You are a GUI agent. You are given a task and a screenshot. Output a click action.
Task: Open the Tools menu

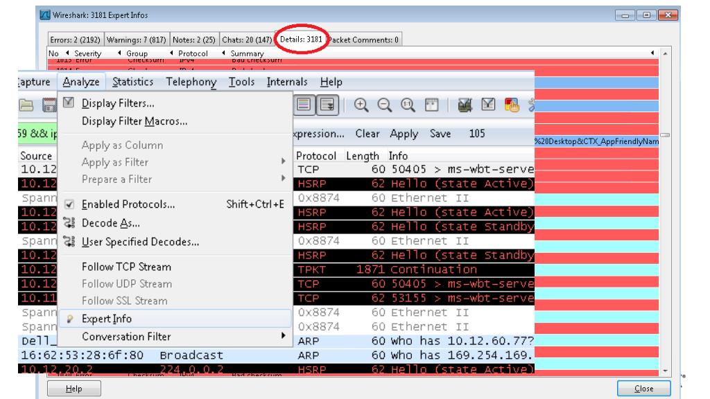pyautogui.click(x=241, y=82)
